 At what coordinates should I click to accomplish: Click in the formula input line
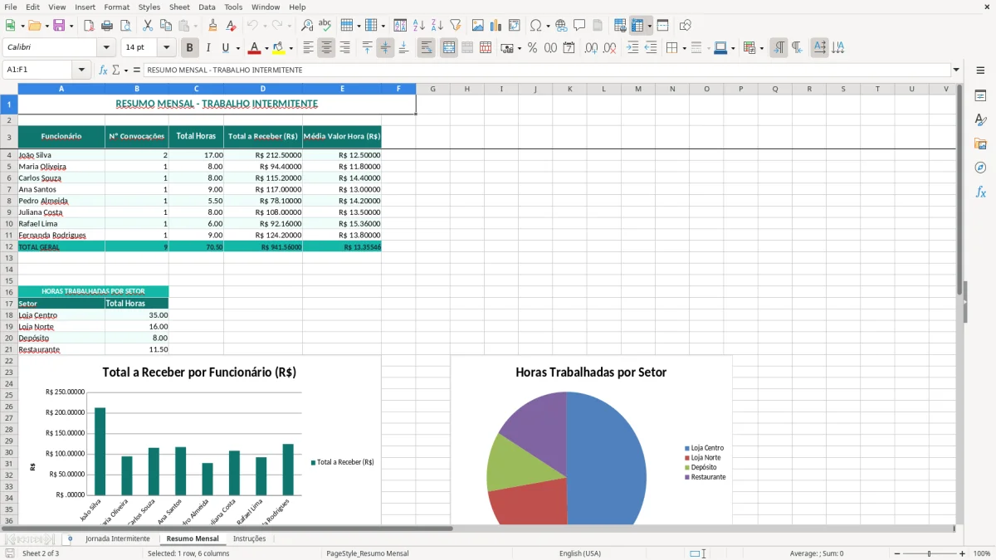[x=546, y=70]
